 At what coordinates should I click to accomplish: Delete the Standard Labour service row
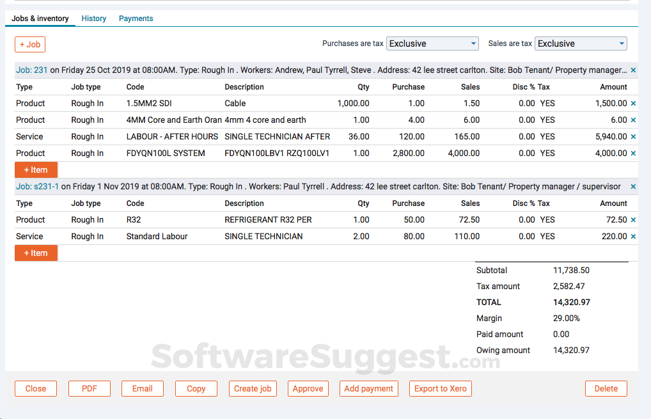633,236
